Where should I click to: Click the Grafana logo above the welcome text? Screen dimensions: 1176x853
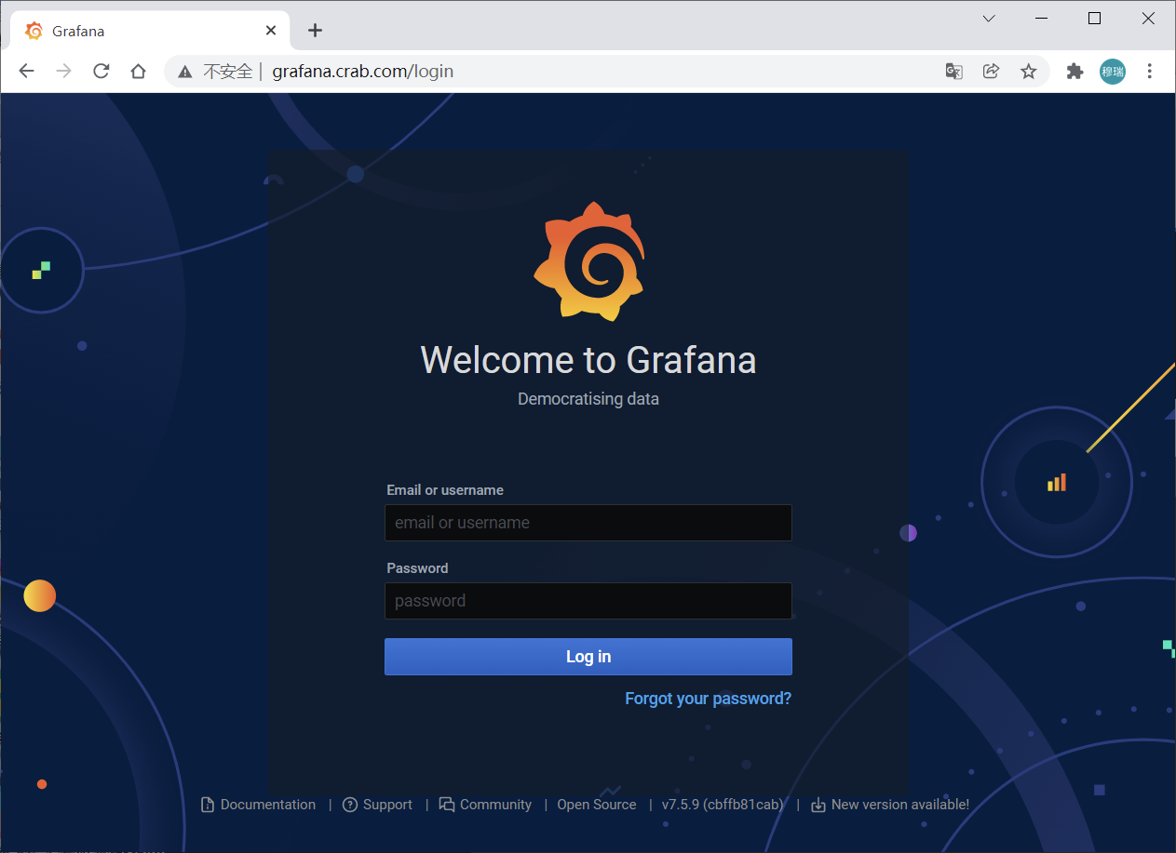[588, 261]
